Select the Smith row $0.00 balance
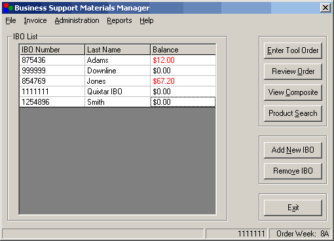334x241 pixels. [x=183, y=102]
